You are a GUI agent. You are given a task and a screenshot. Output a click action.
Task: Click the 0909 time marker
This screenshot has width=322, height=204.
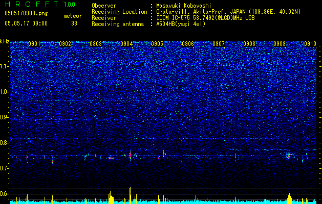tap(280, 44)
